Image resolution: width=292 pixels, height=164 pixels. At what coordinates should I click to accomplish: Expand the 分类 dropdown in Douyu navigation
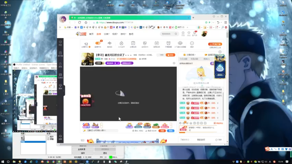click(107, 34)
